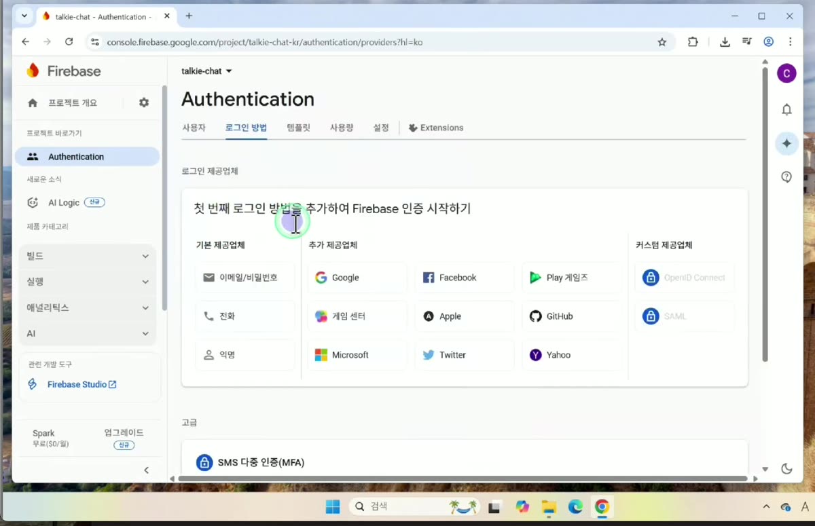Image resolution: width=815 pixels, height=526 pixels.
Task: Switch to the 로그인 방법 tab
Action: [246, 128]
